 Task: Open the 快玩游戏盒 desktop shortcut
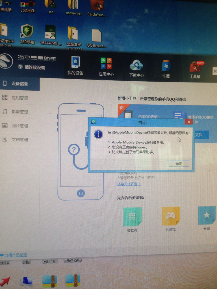click(x=73, y=260)
